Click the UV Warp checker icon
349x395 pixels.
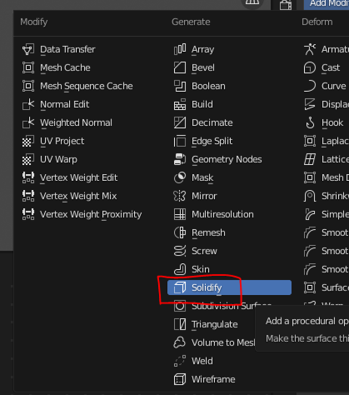point(28,159)
